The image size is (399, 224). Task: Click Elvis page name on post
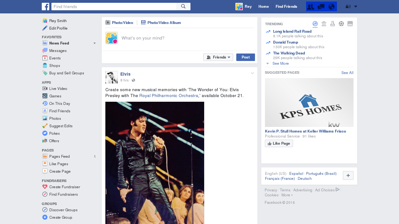tap(125, 74)
